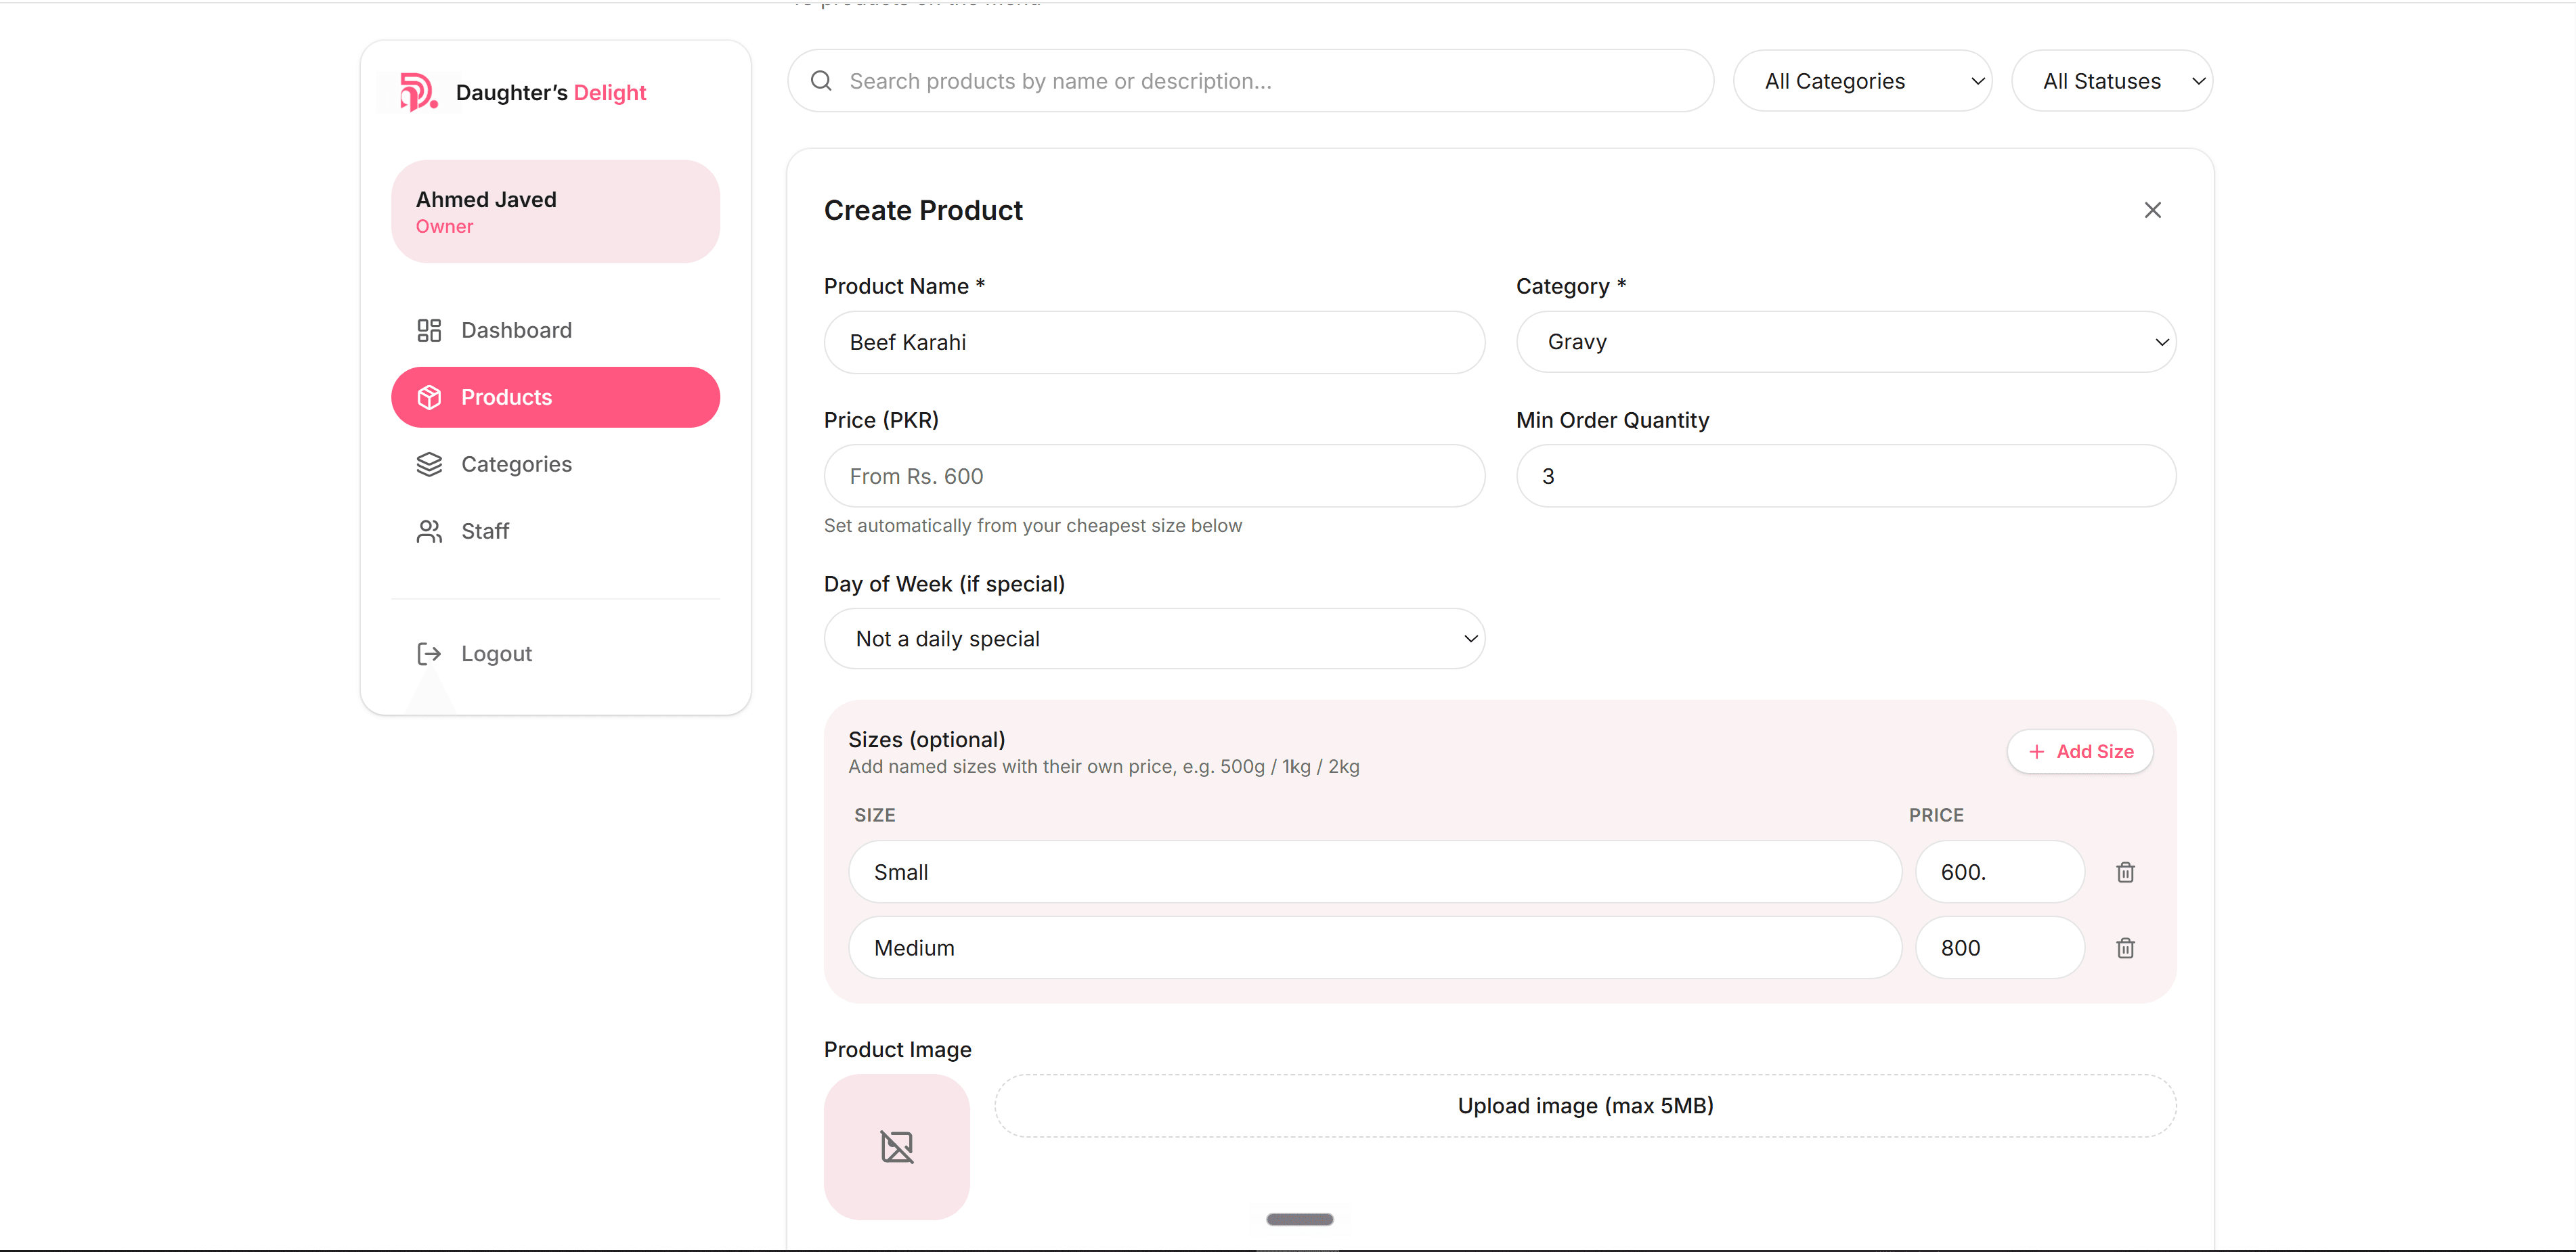
Task: Delete the Small size row
Action: tap(2126, 872)
